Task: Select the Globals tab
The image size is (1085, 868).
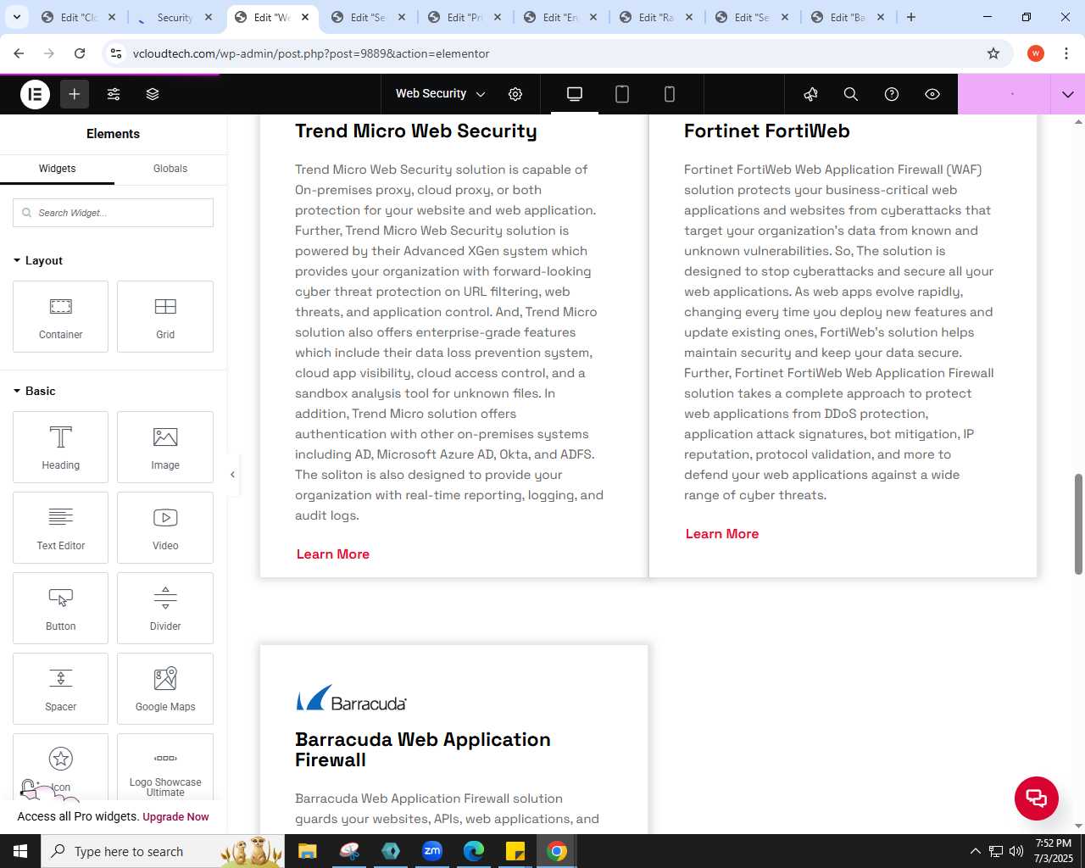Action: coord(170,169)
